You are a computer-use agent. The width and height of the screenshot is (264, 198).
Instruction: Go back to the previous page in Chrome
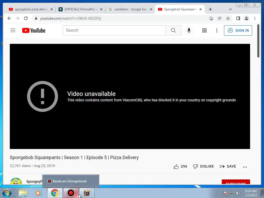tap(9, 18)
